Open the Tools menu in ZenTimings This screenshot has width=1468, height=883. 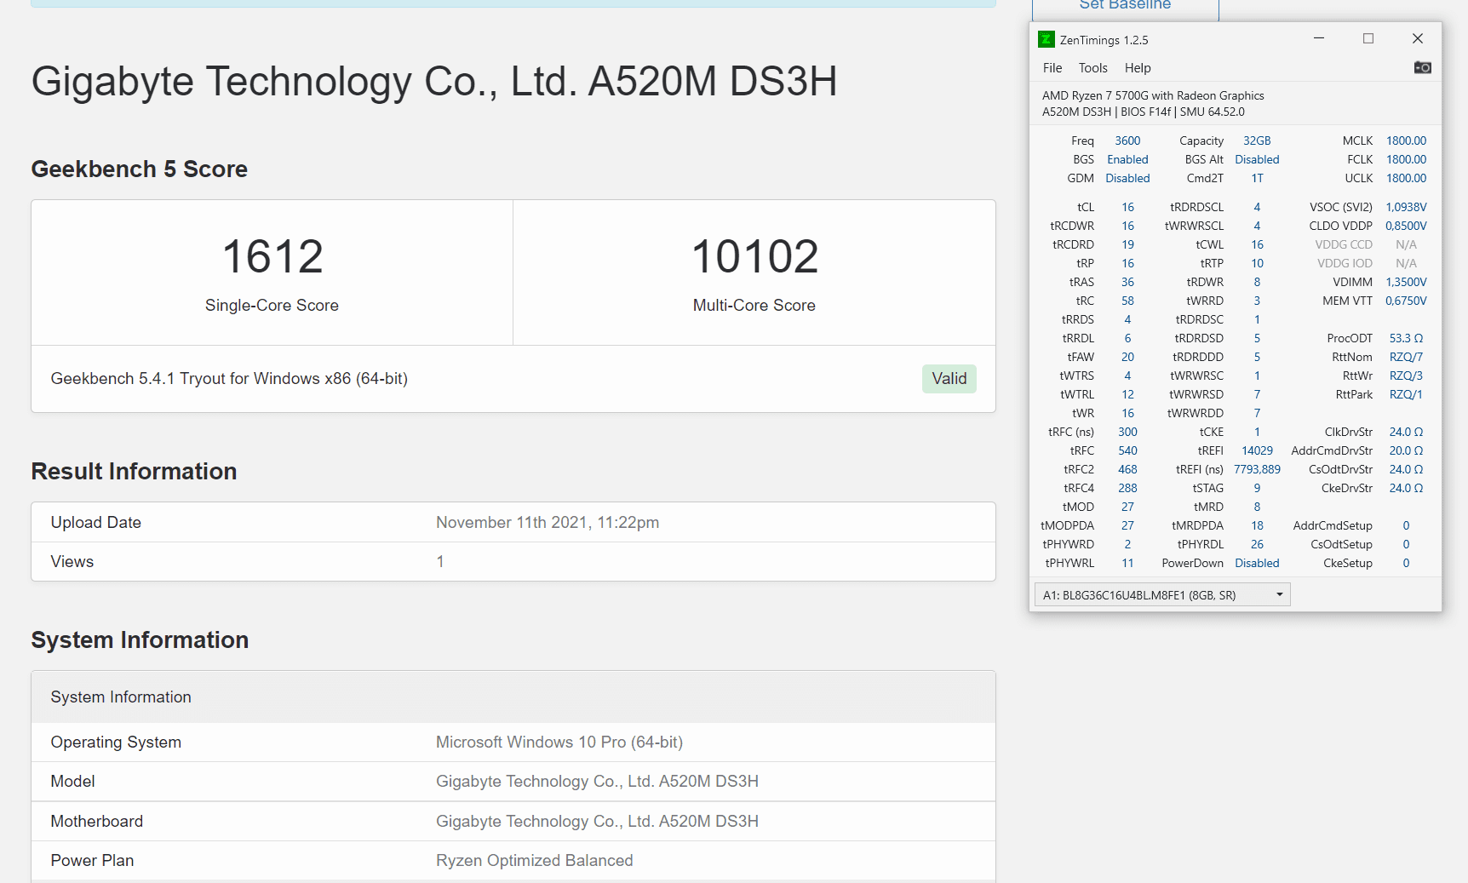pos(1092,68)
